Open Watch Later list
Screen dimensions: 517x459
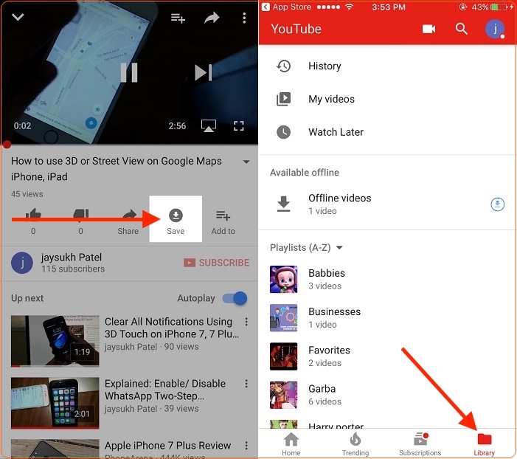tap(387, 132)
